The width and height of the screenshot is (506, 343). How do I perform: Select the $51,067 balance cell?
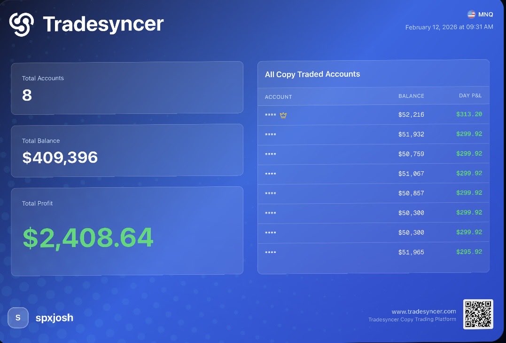[x=411, y=174]
